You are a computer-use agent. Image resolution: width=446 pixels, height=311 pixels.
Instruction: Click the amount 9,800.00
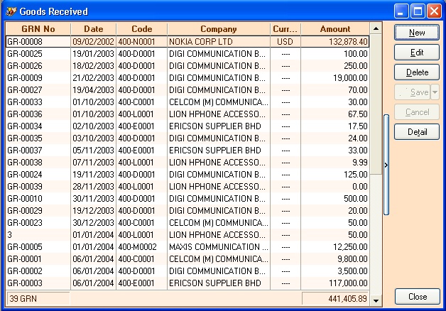pos(353,259)
